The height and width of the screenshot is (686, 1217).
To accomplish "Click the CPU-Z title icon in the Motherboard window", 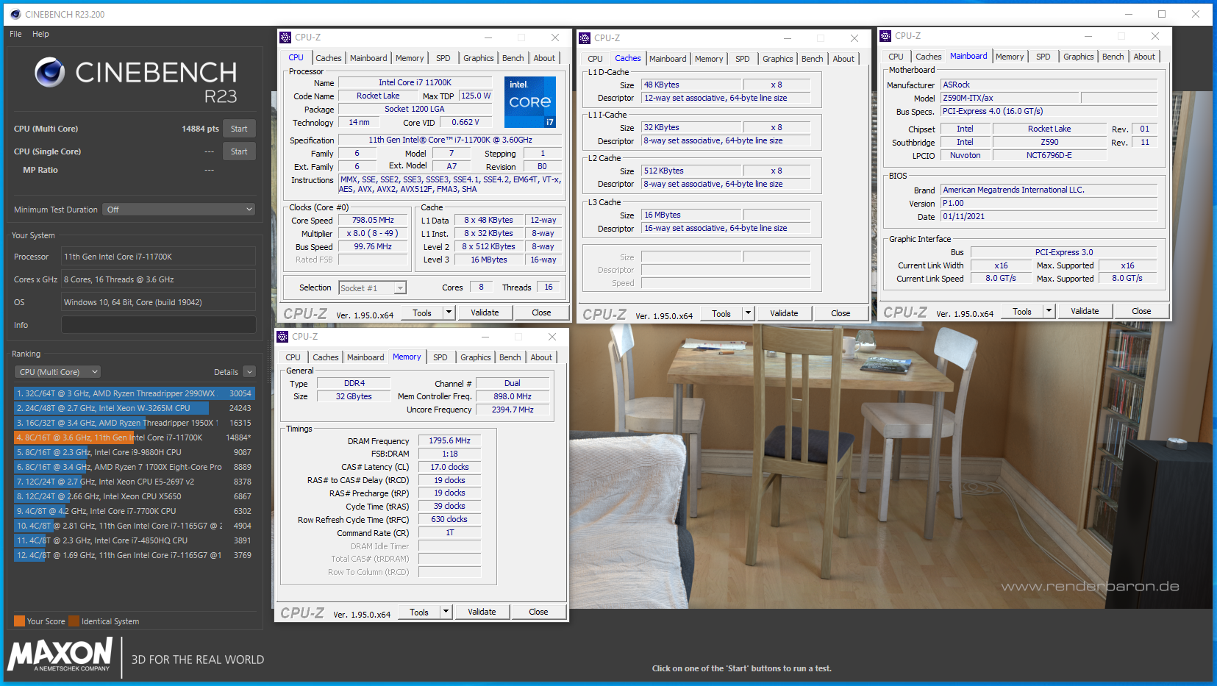I will [x=886, y=36].
